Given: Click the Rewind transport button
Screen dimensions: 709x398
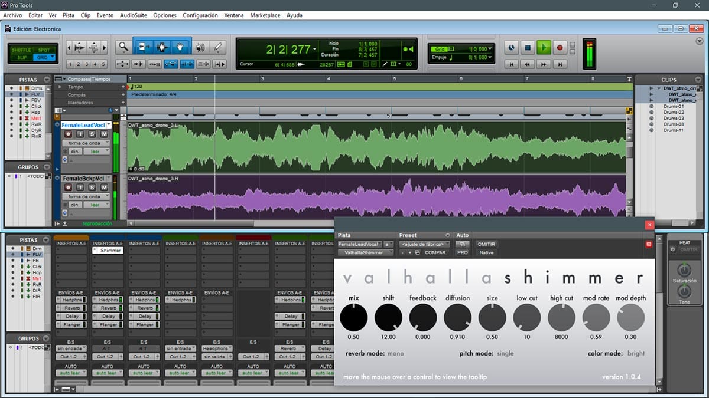Looking at the screenshot, I should pyautogui.click(x=528, y=64).
